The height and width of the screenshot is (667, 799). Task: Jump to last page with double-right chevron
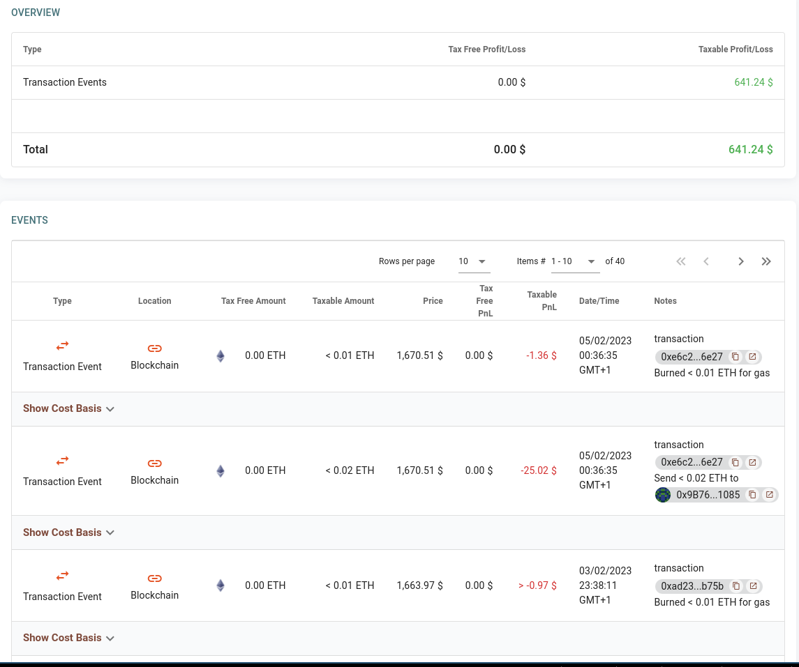click(x=766, y=261)
